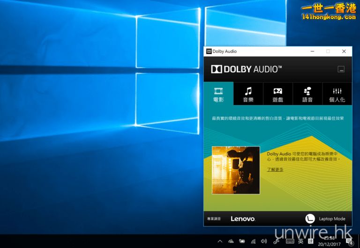Open the OneDrive cloud tray icon
Image resolution: width=360 pixels, height=248 pixels.
pos(231,241)
